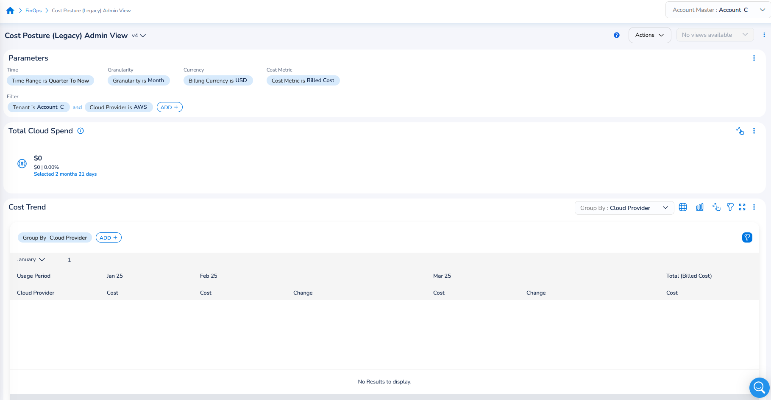Click the dollar coin icon beside $0
The height and width of the screenshot is (400, 771).
[22, 163]
